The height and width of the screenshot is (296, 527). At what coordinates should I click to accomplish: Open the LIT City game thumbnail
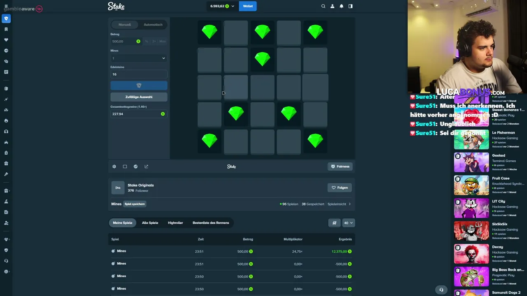[471, 208]
